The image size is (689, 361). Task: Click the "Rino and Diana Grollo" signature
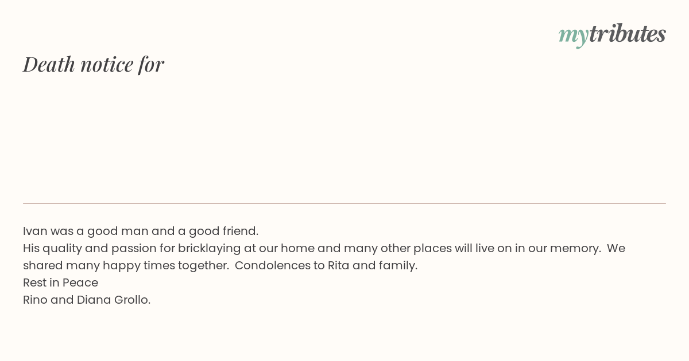click(87, 300)
